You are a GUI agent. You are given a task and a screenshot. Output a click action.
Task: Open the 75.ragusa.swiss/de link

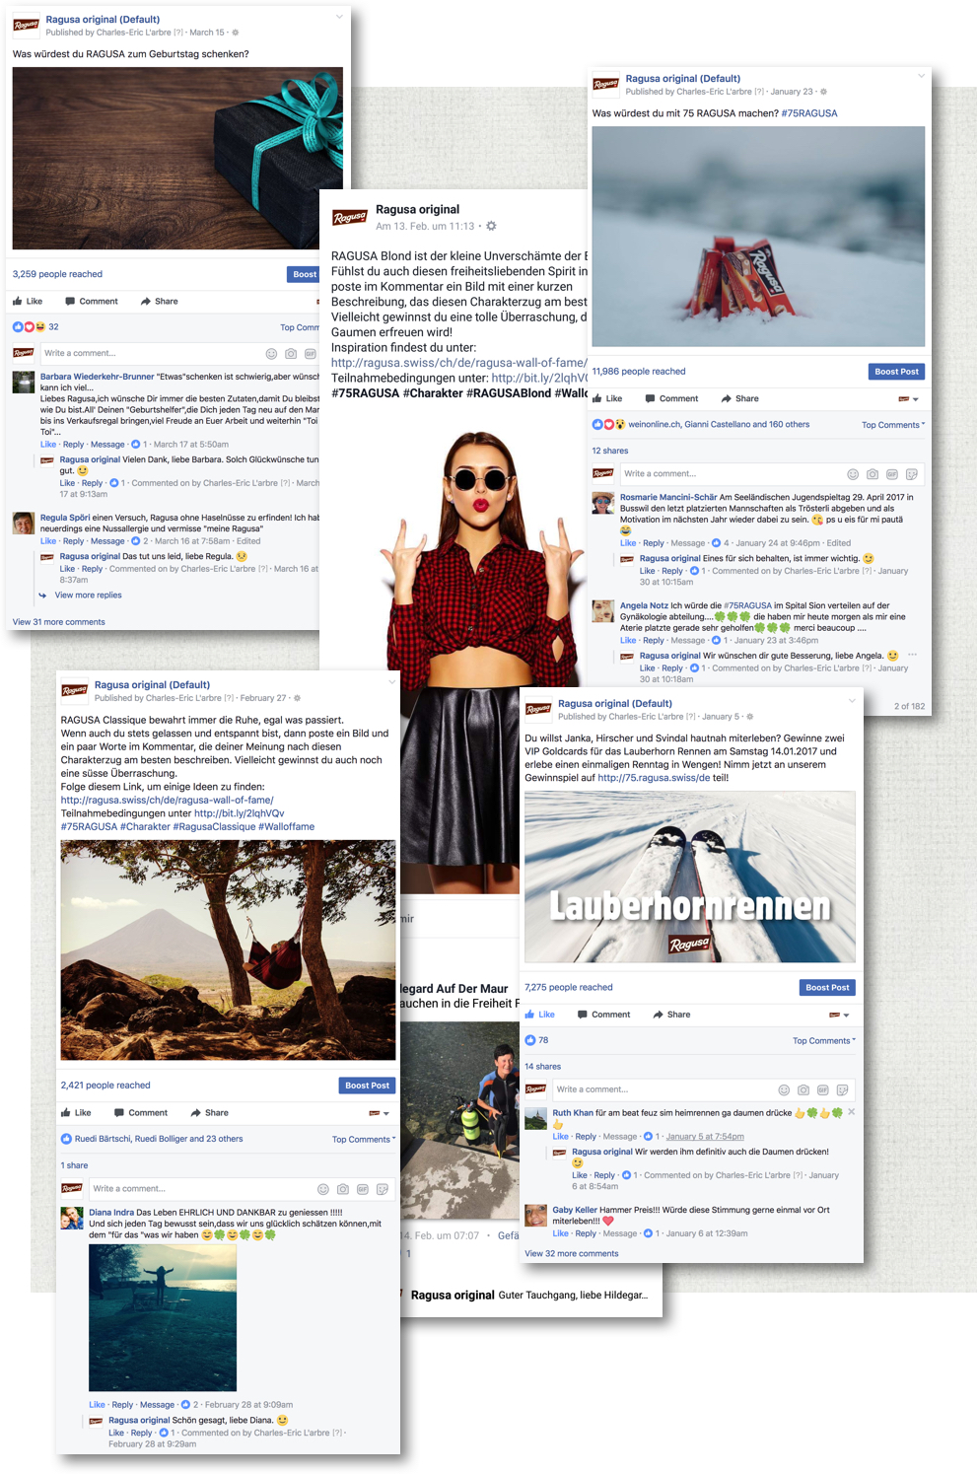coord(654,778)
